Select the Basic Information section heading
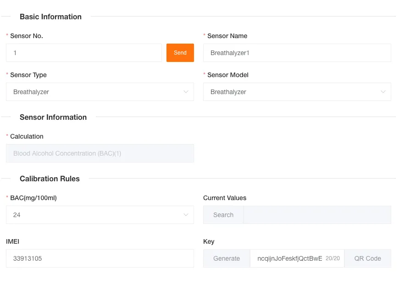 [x=50, y=17]
